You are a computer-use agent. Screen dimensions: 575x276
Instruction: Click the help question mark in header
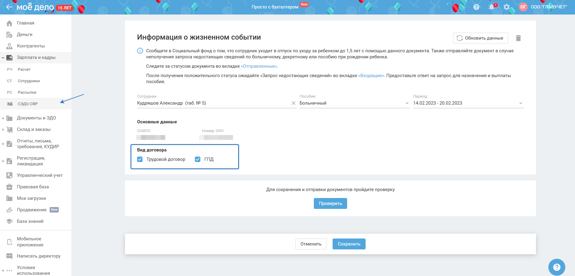[476, 7]
